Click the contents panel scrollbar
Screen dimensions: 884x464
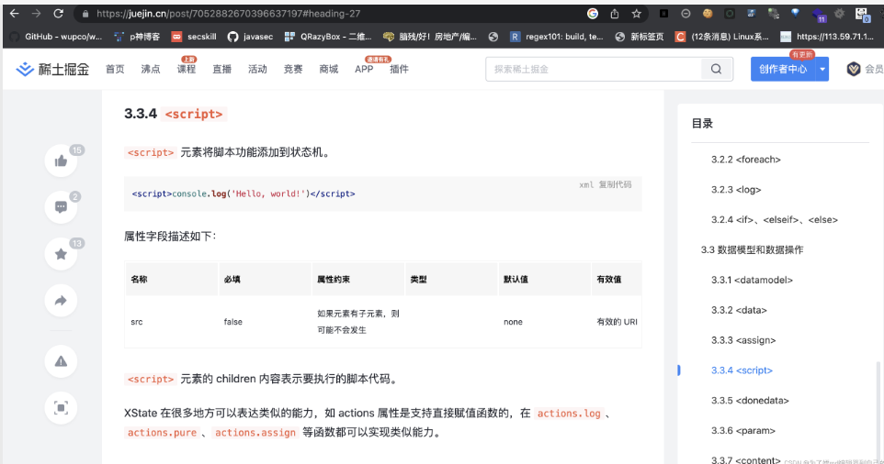point(878,411)
